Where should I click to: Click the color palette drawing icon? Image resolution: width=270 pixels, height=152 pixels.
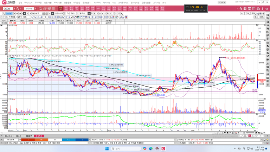pos(78,17)
